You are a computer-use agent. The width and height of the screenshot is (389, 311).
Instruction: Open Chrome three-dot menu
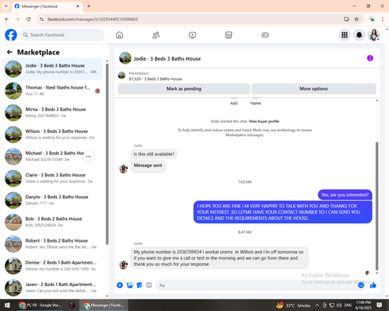pyautogui.click(x=383, y=19)
